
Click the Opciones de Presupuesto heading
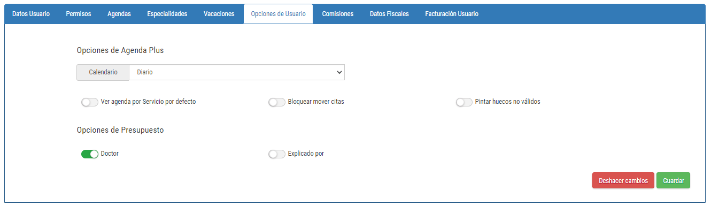pos(120,130)
